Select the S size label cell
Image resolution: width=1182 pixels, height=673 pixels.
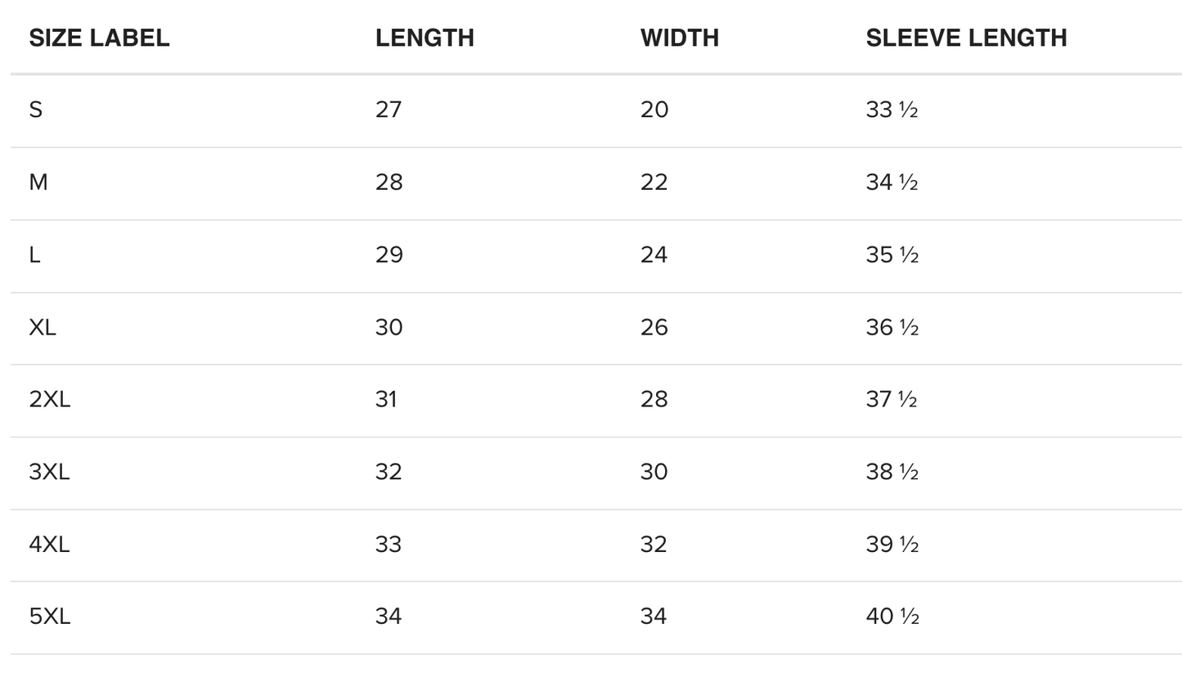coord(36,110)
